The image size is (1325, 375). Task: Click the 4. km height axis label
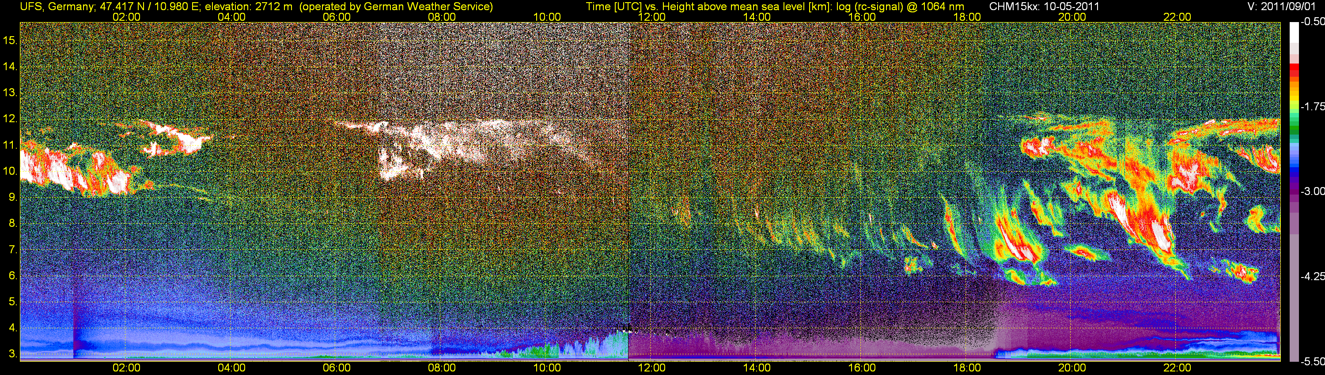point(13,328)
